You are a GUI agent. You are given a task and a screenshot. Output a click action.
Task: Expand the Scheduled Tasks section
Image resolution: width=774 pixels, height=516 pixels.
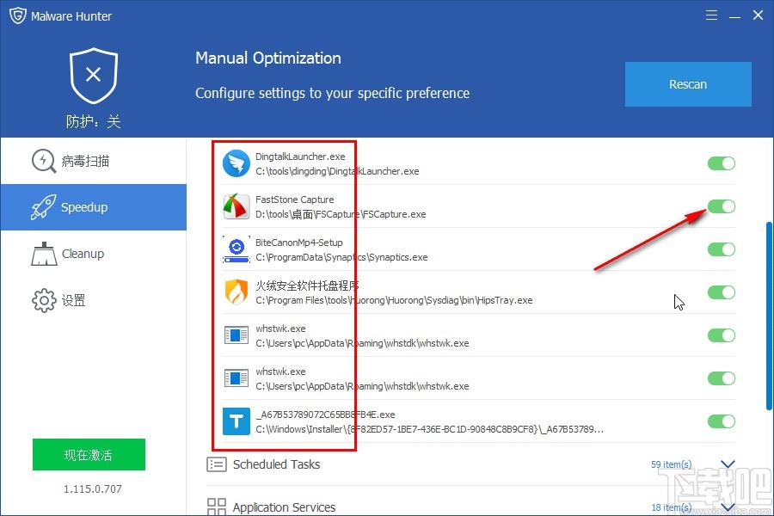727,464
